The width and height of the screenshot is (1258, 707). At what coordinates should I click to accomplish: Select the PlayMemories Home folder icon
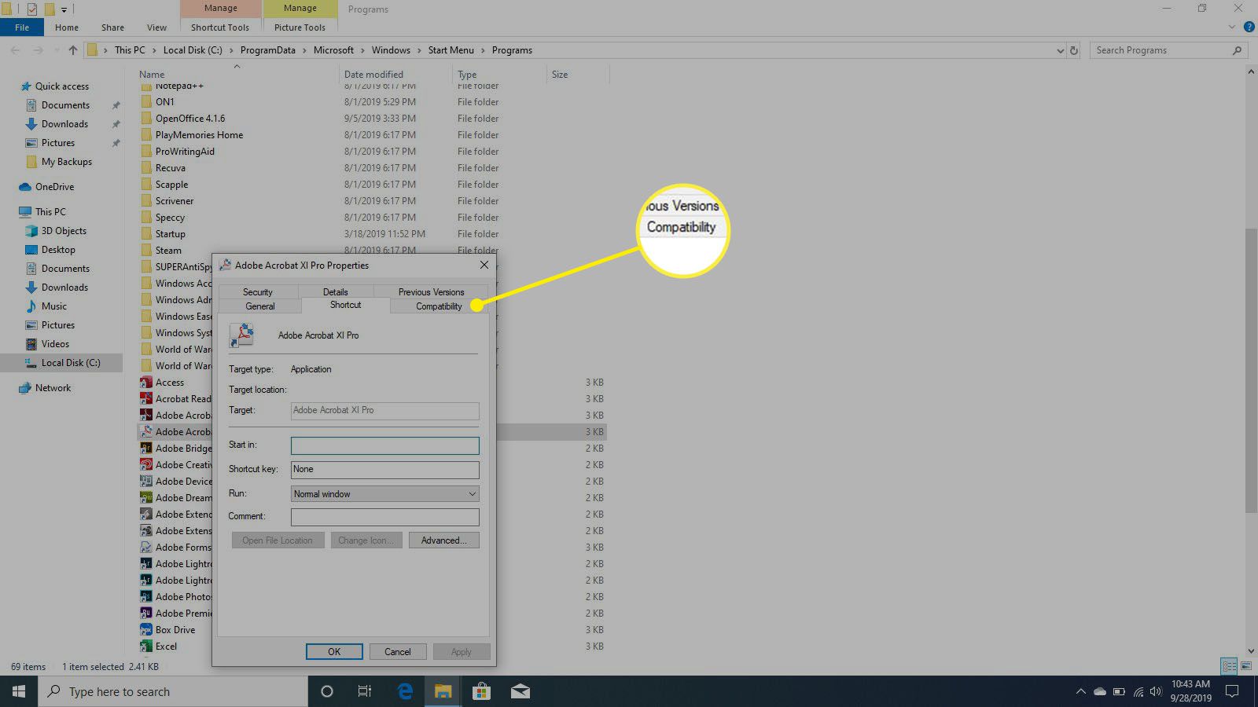pos(146,135)
